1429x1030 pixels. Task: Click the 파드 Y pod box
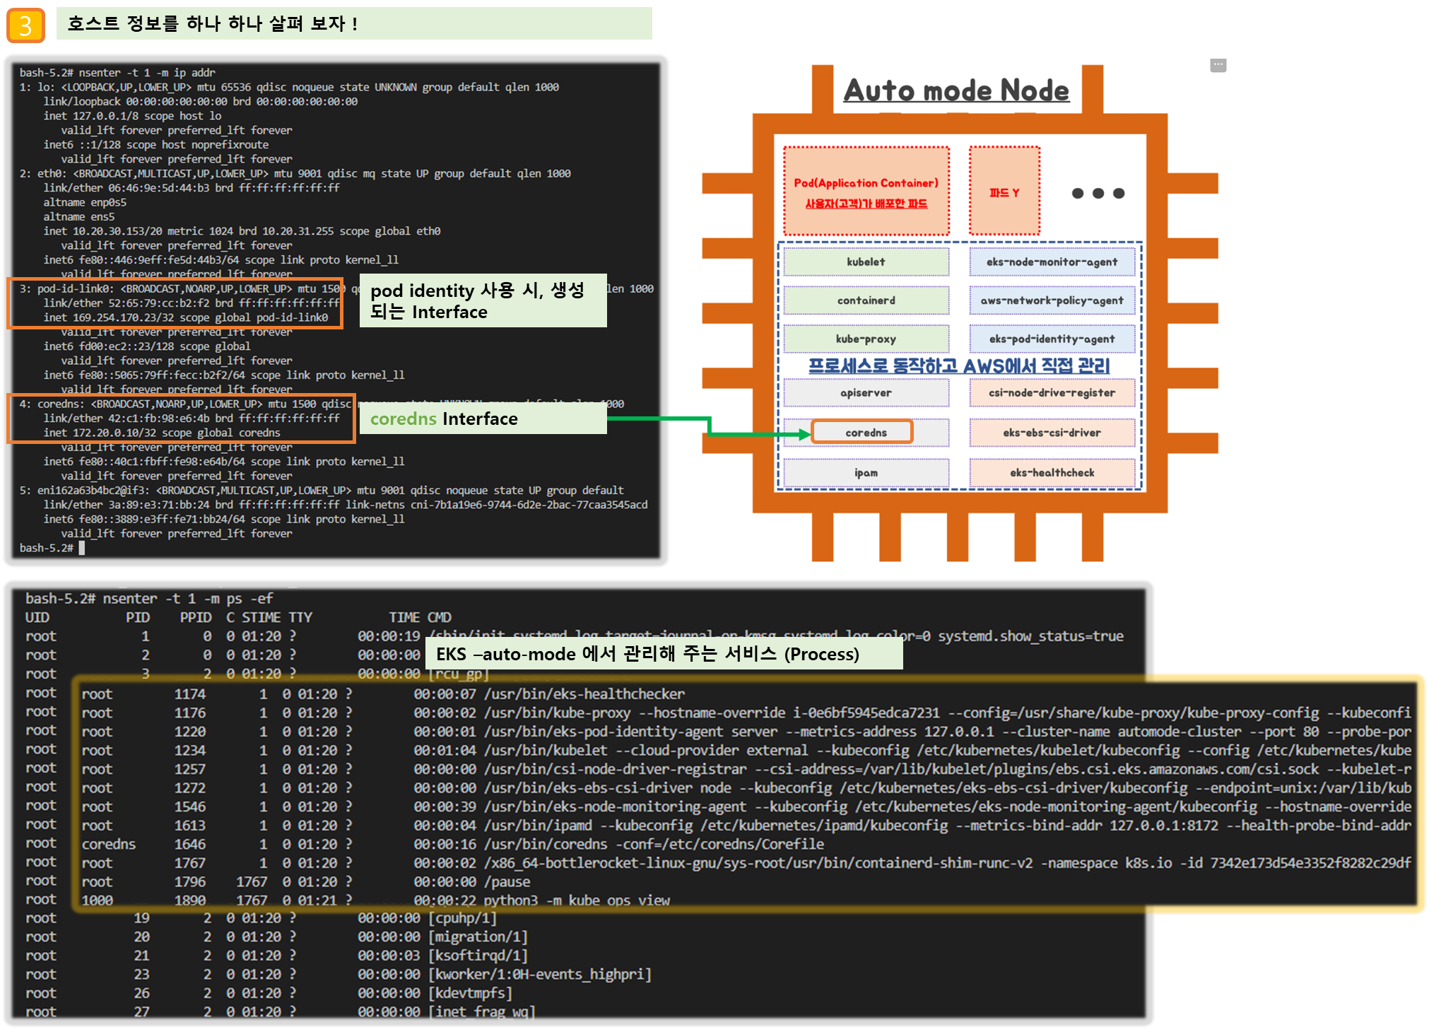[x=1004, y=192]
